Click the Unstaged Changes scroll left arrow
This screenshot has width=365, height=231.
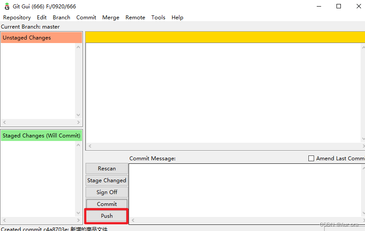point(4,122)
